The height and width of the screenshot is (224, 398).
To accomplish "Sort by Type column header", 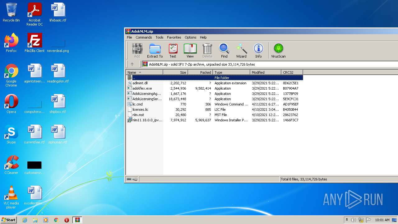I will click(232, 72).
